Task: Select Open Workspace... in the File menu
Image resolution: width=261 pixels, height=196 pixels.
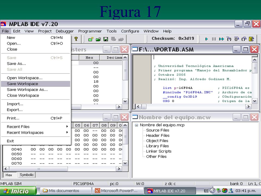Action: pyautogui.click(x=35, y=78)
